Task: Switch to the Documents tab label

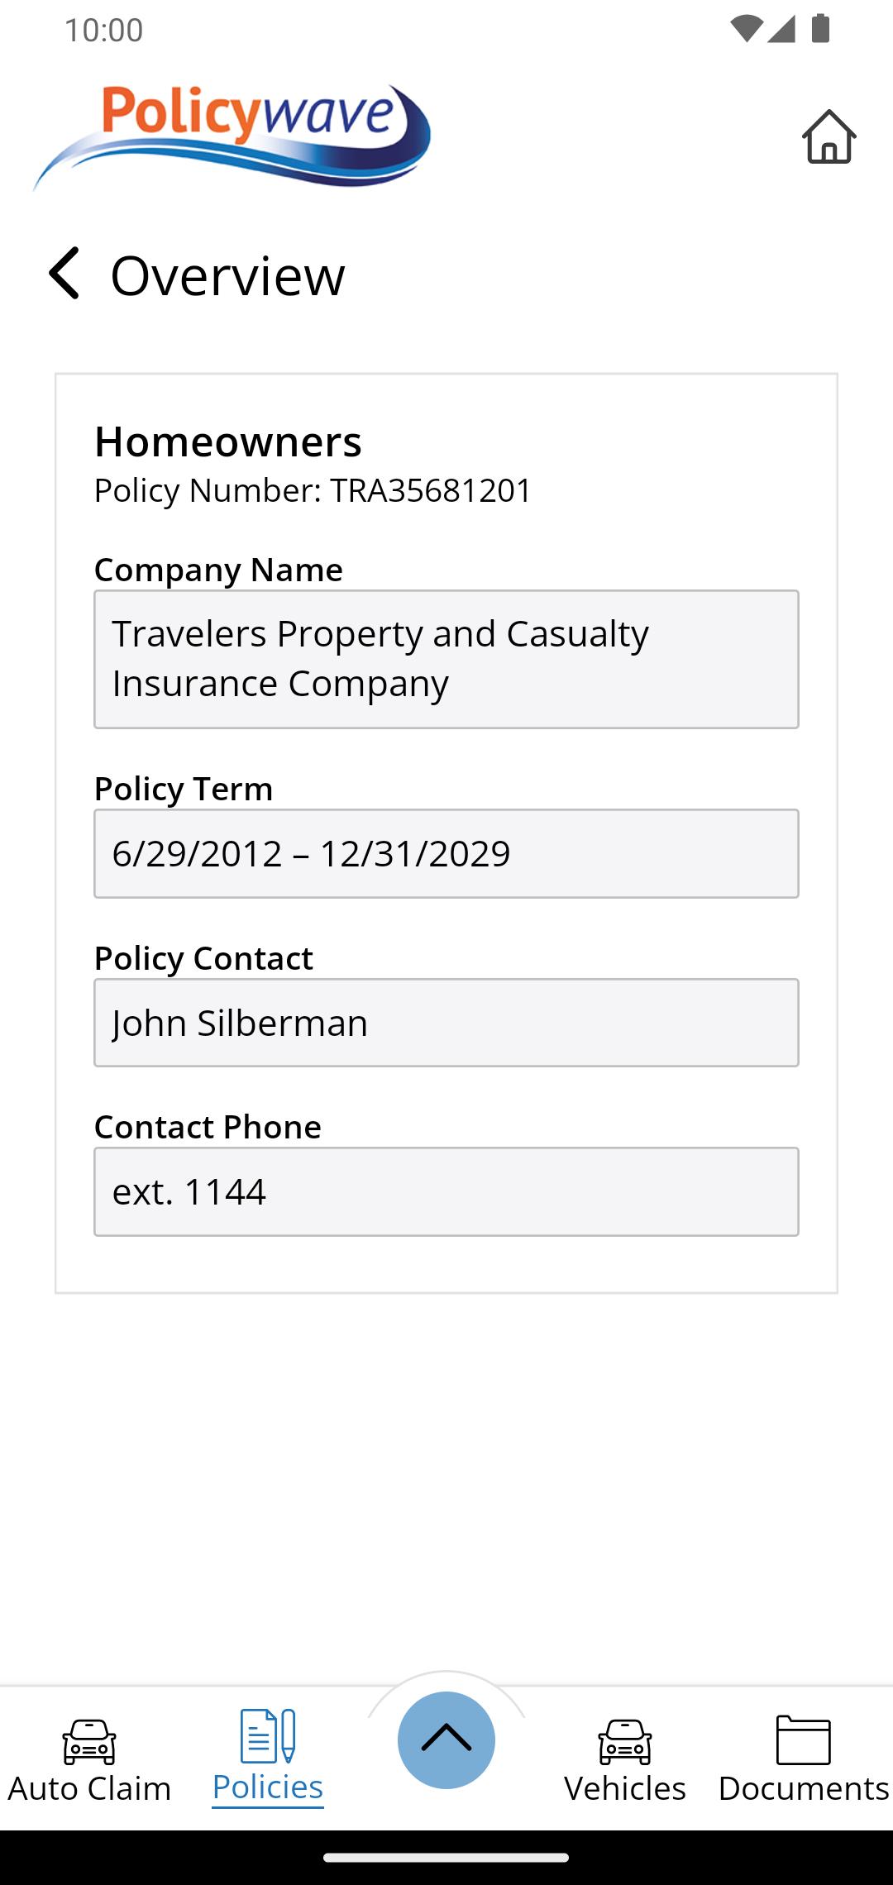Action: click(x=804, y=1788)
